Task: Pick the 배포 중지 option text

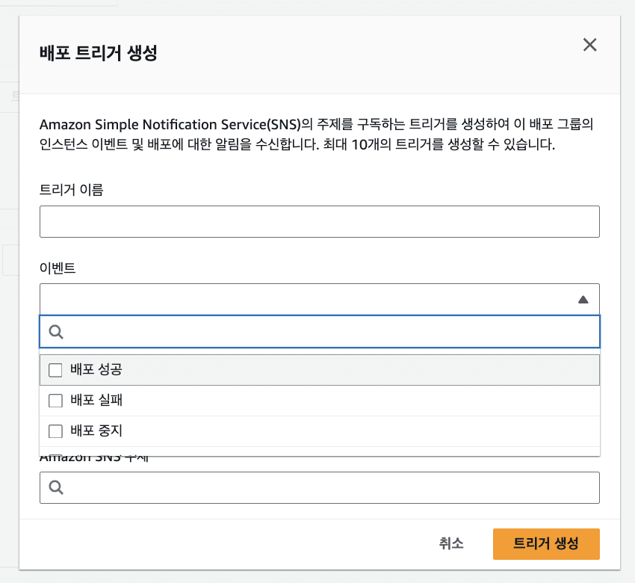Action: [96, 431]
